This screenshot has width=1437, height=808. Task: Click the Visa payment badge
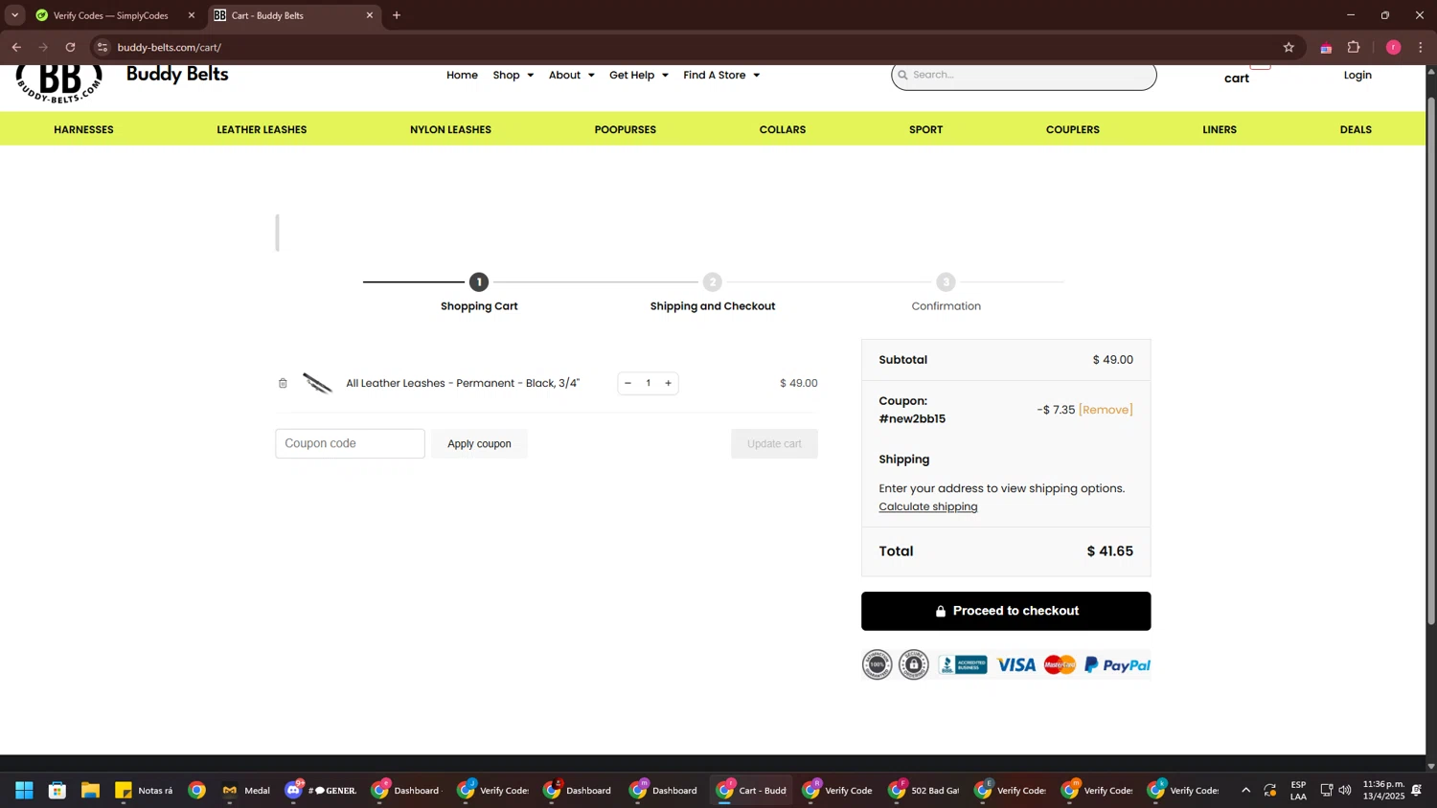tap(1015, 664)
